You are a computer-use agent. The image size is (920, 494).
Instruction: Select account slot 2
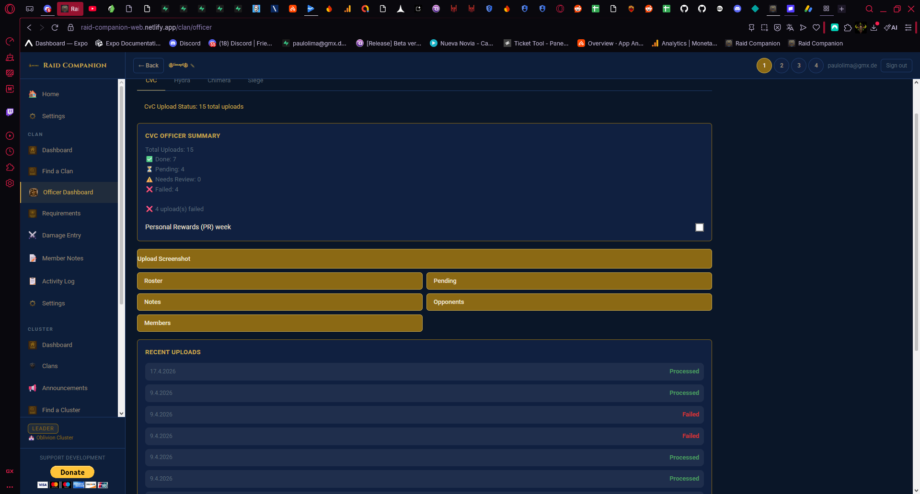[782, 66]
